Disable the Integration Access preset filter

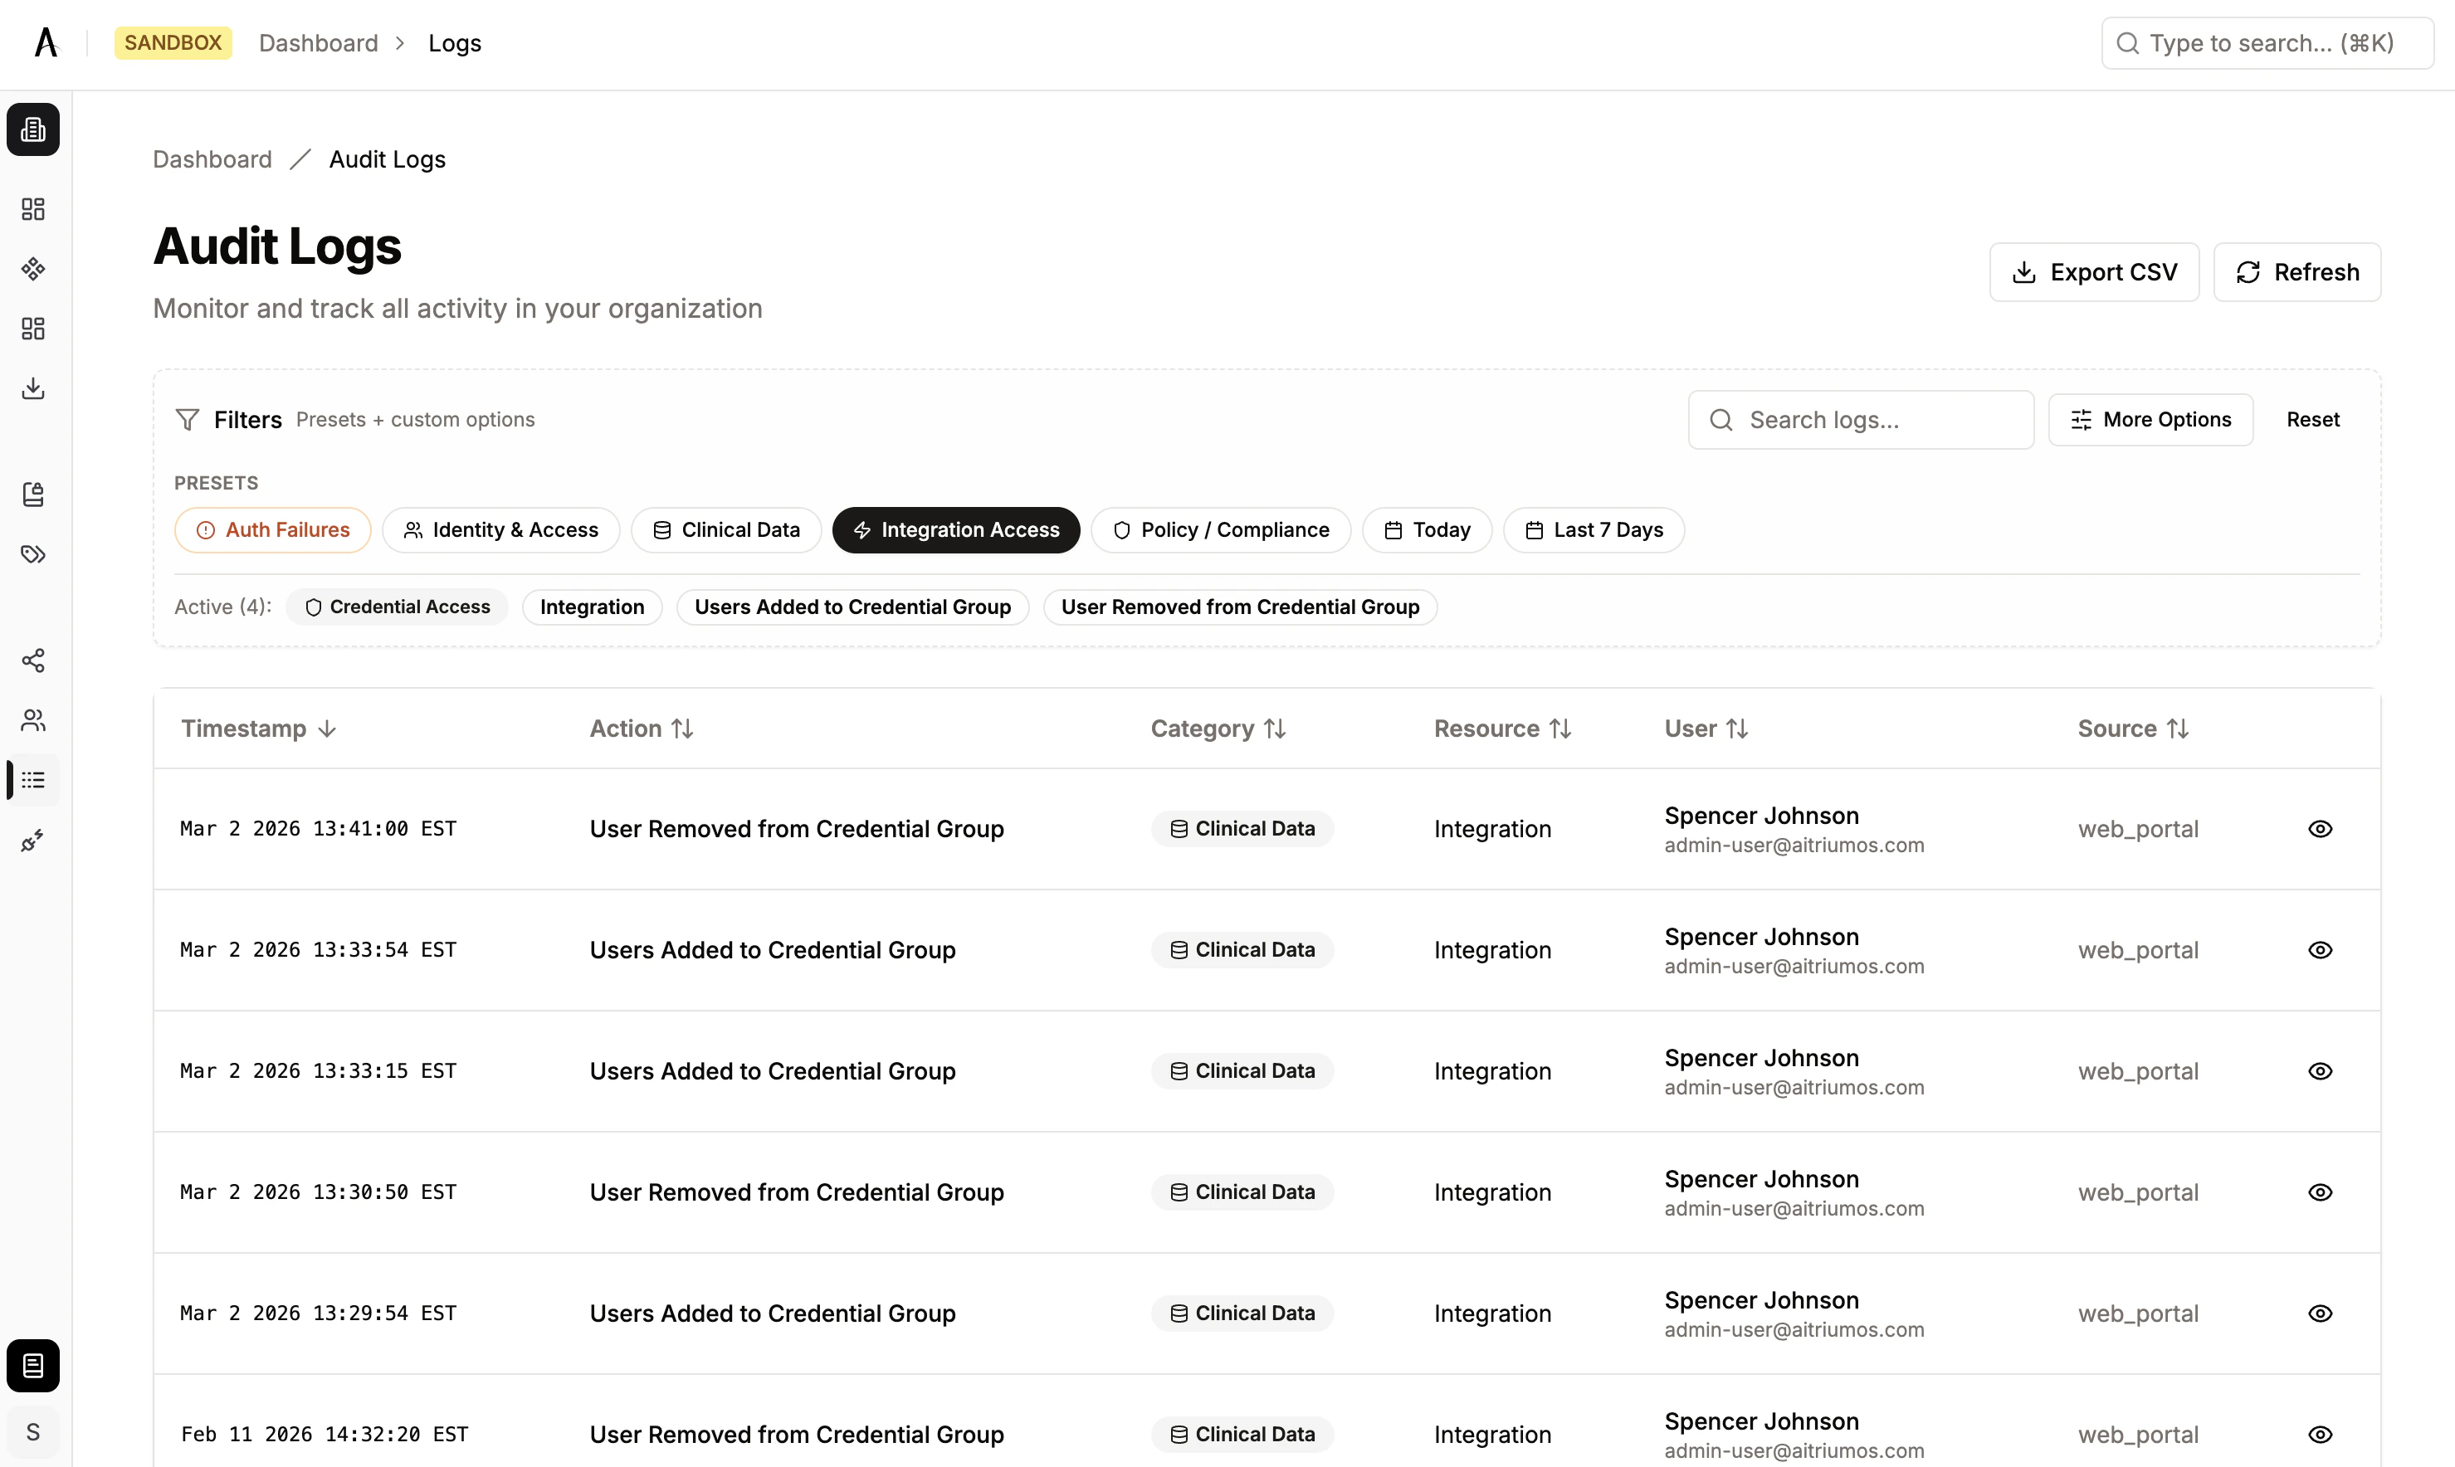(x=955, y=530)
